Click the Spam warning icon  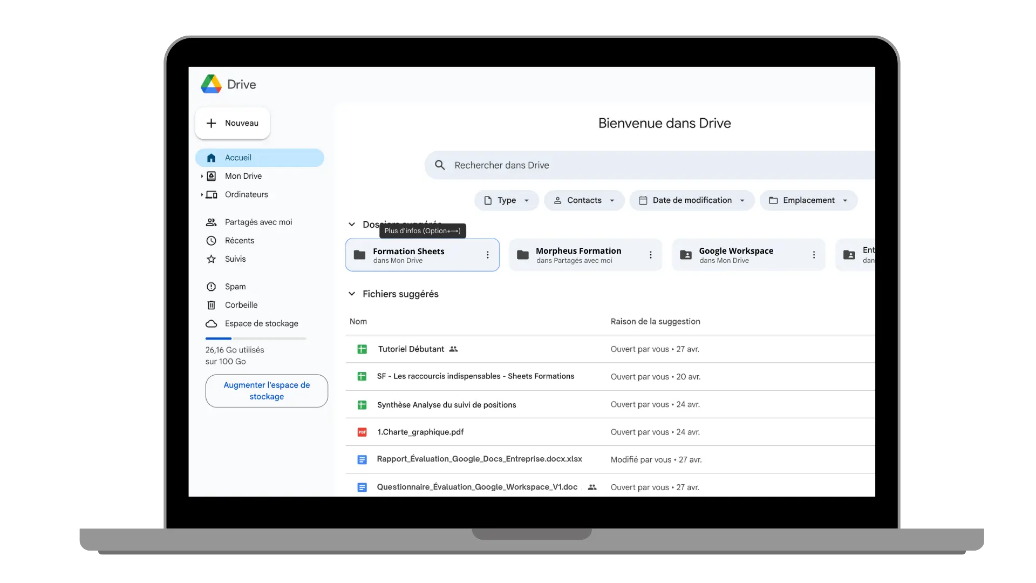212,287
